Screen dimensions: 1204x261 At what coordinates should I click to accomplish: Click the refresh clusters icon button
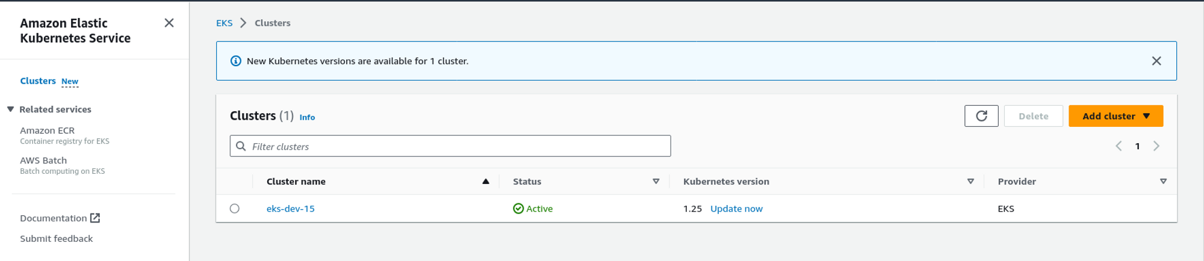[x=981, y=116]
